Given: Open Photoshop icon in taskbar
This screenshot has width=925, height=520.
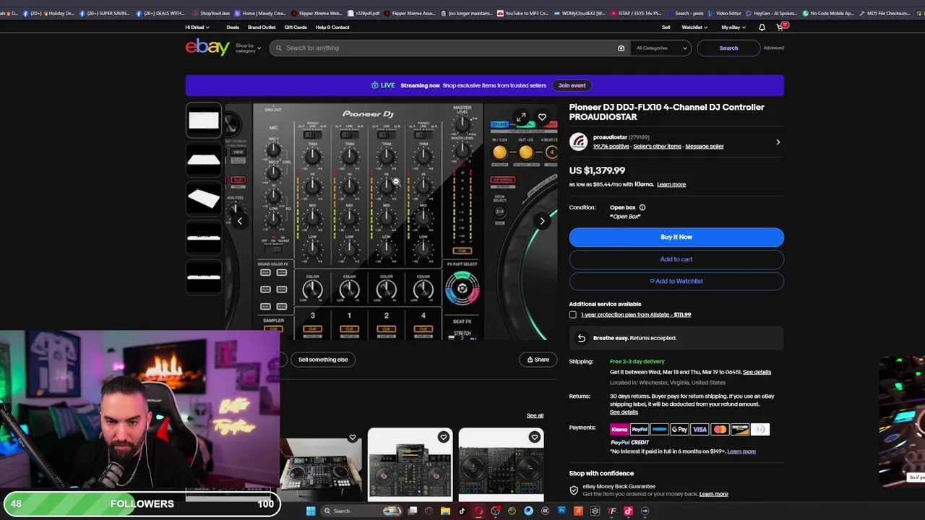Looking at the screenshot, I should tap(562, 511).
